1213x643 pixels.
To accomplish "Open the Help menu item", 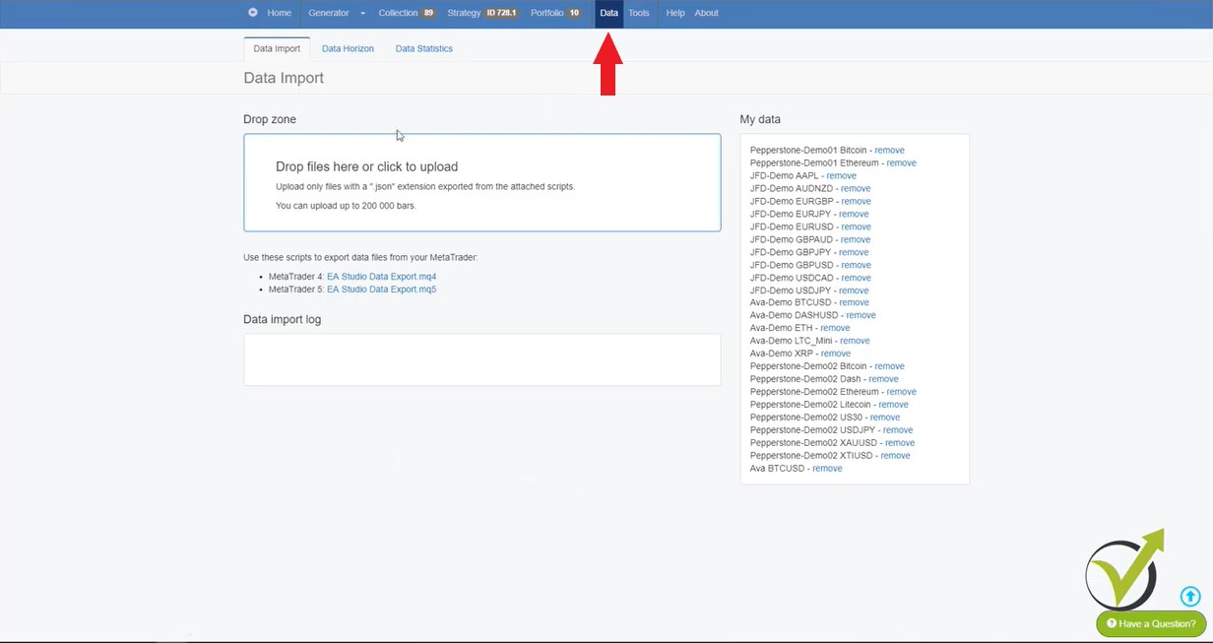I will pyautogui.click(x=674, y=13).
